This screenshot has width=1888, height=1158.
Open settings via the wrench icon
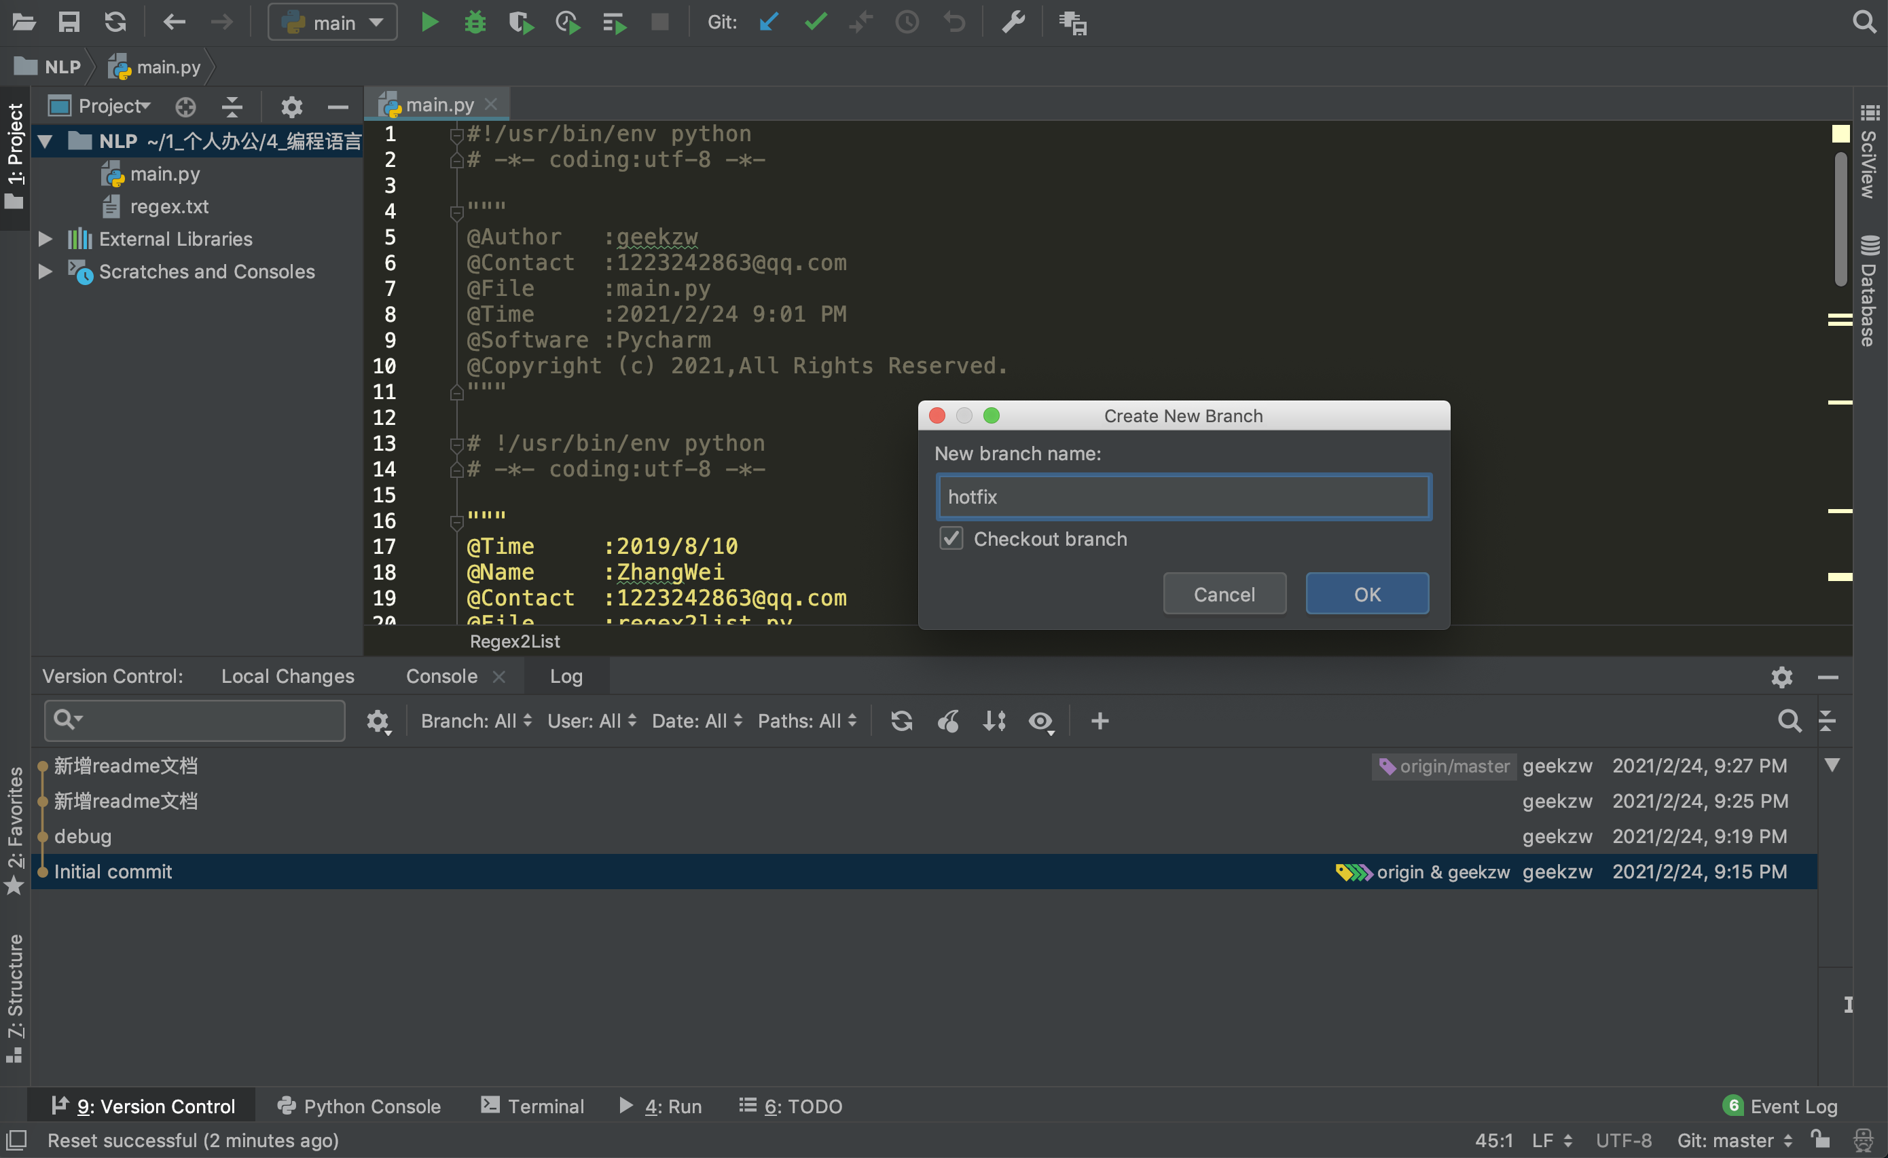click(x=1013, y=22)
